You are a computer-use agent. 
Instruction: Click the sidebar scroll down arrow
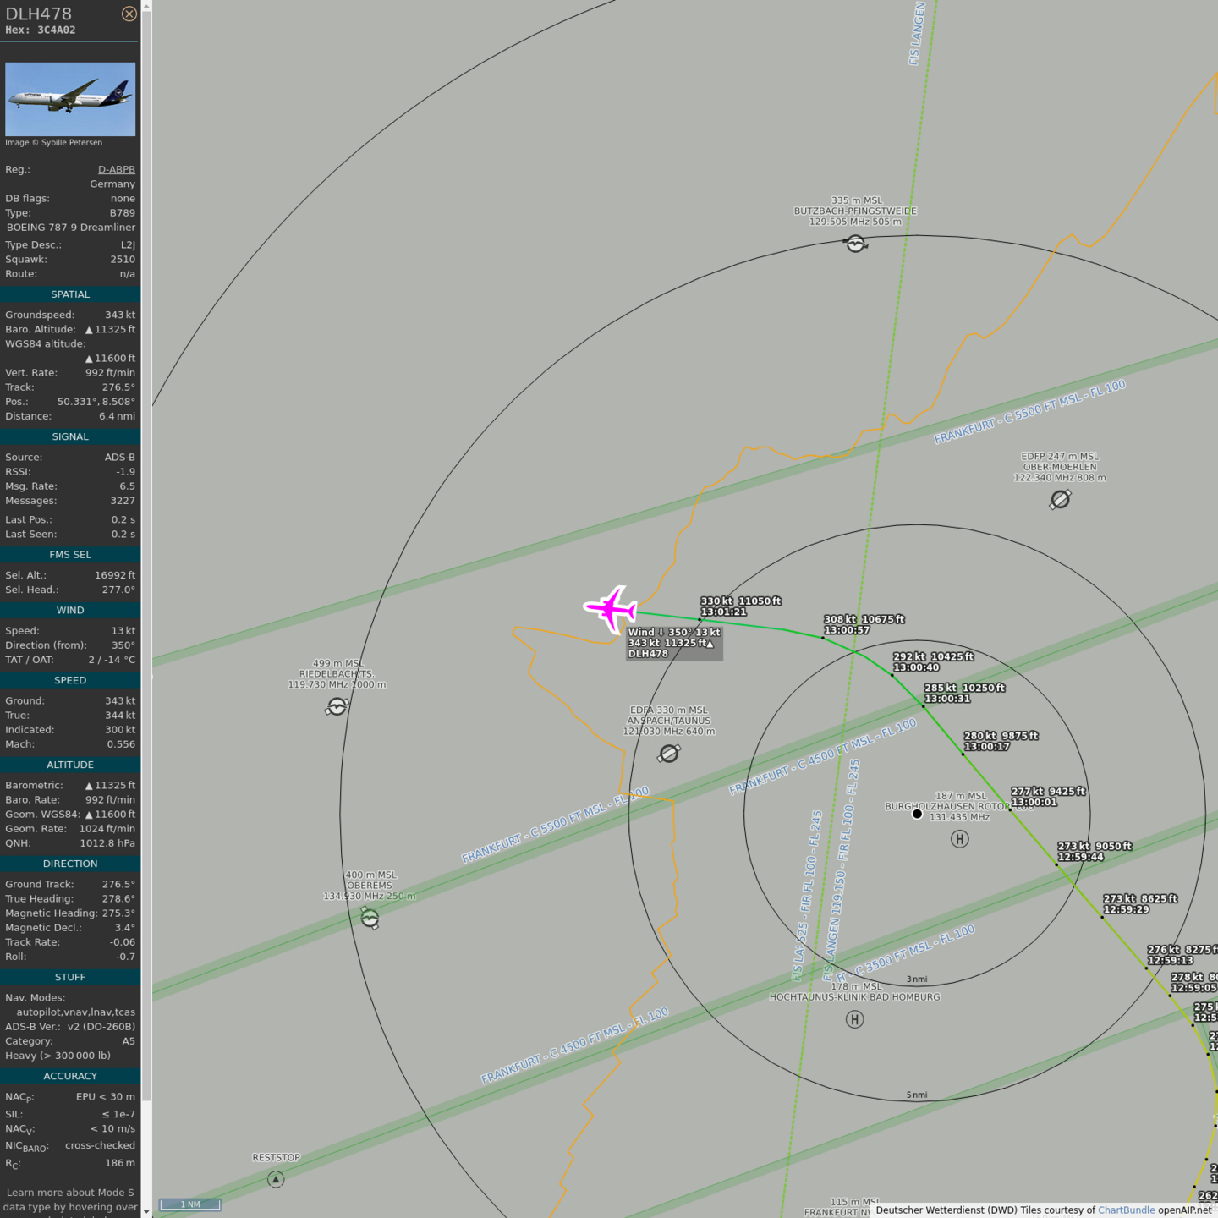click(146, 1211)
